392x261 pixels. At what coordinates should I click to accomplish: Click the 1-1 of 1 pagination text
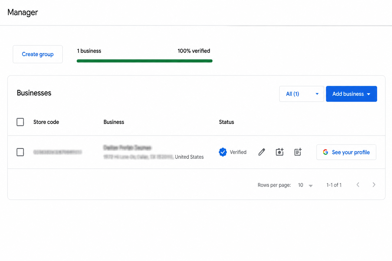pyautogui.click(x=334, y=185)
